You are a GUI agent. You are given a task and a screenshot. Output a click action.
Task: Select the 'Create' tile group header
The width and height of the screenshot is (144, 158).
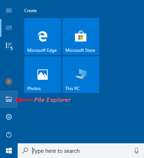(30, 11)
